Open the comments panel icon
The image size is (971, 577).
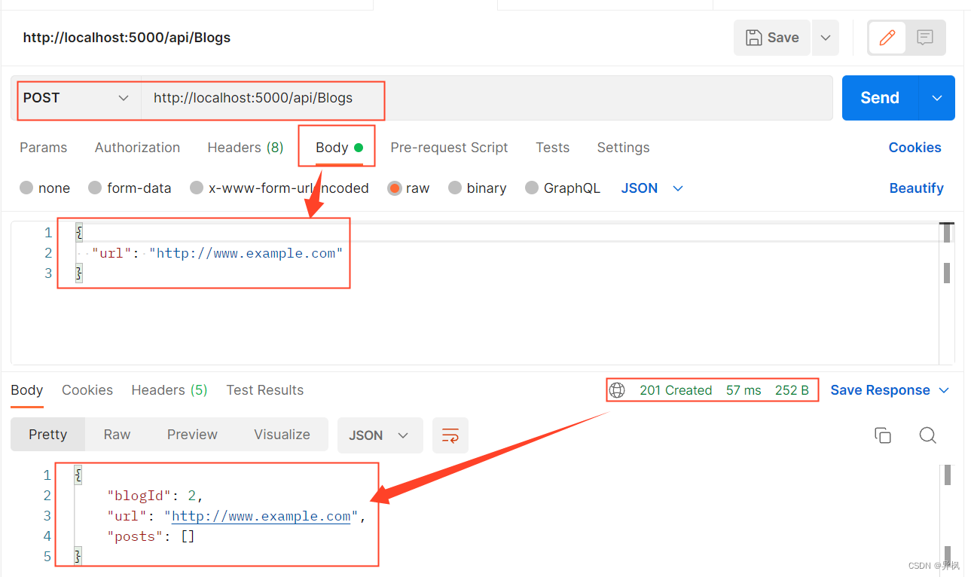pyautogui.click(x=925, y=38)
